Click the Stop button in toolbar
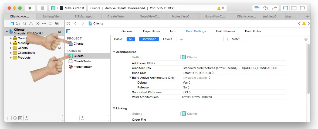Viewport: 318px width, 129px height. point(42,8)
